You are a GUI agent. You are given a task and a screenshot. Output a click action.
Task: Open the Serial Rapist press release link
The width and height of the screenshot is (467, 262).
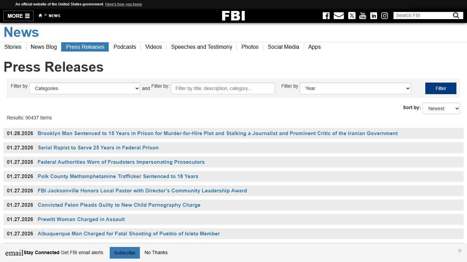pos(98,148)
